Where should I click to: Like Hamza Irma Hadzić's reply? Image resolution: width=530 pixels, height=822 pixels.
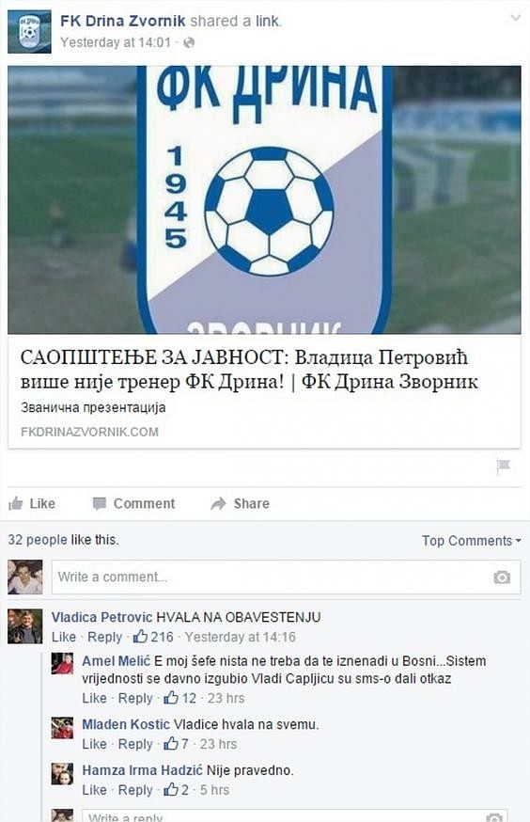(x=94, y=790)
